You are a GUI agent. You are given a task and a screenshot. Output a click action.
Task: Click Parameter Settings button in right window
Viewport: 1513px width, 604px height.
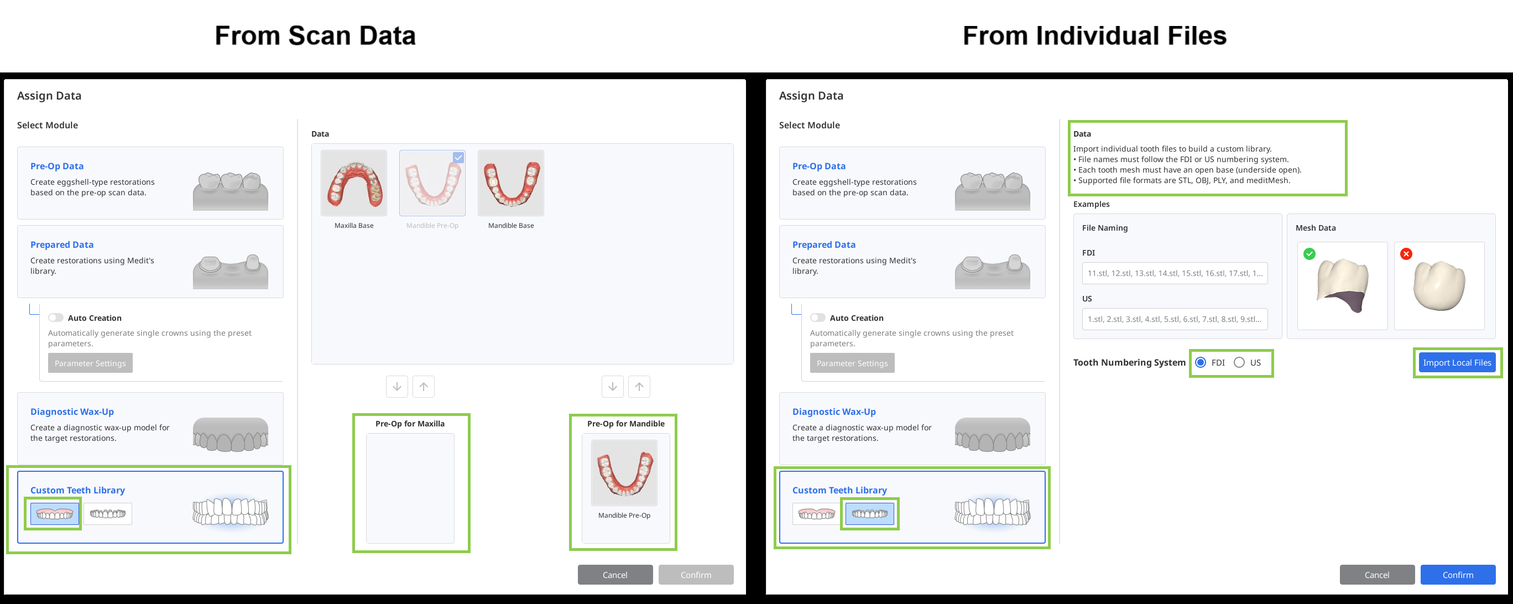852,363
